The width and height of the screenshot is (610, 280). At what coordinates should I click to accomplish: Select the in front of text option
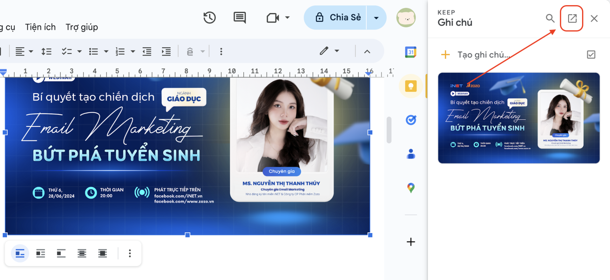point(102,253)
